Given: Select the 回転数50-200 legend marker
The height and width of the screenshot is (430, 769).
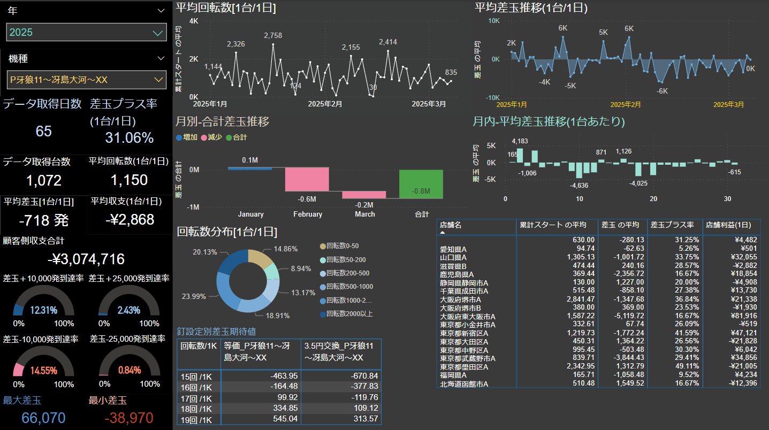Looking at the screenshot, I should [322, 259].
